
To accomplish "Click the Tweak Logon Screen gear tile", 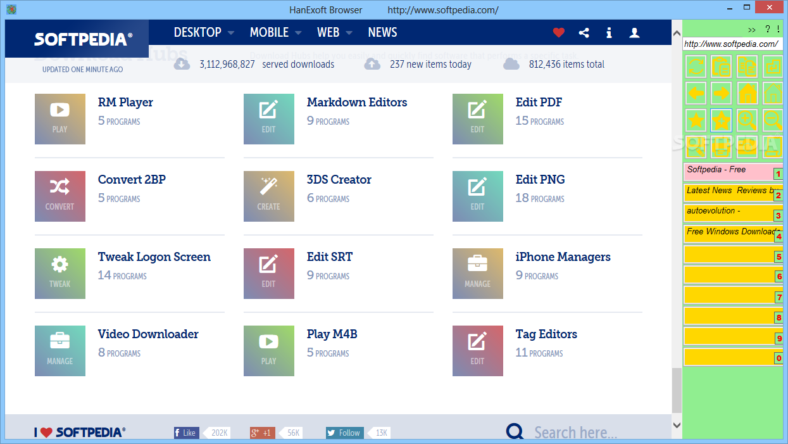I will (60, 274).
